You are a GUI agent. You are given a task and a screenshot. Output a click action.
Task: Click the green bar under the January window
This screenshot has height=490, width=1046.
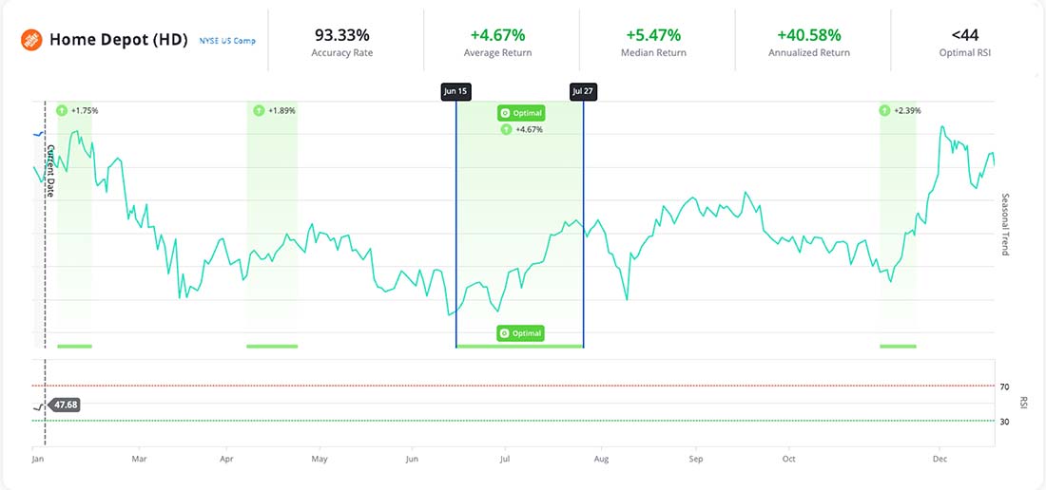pos(74,346)
